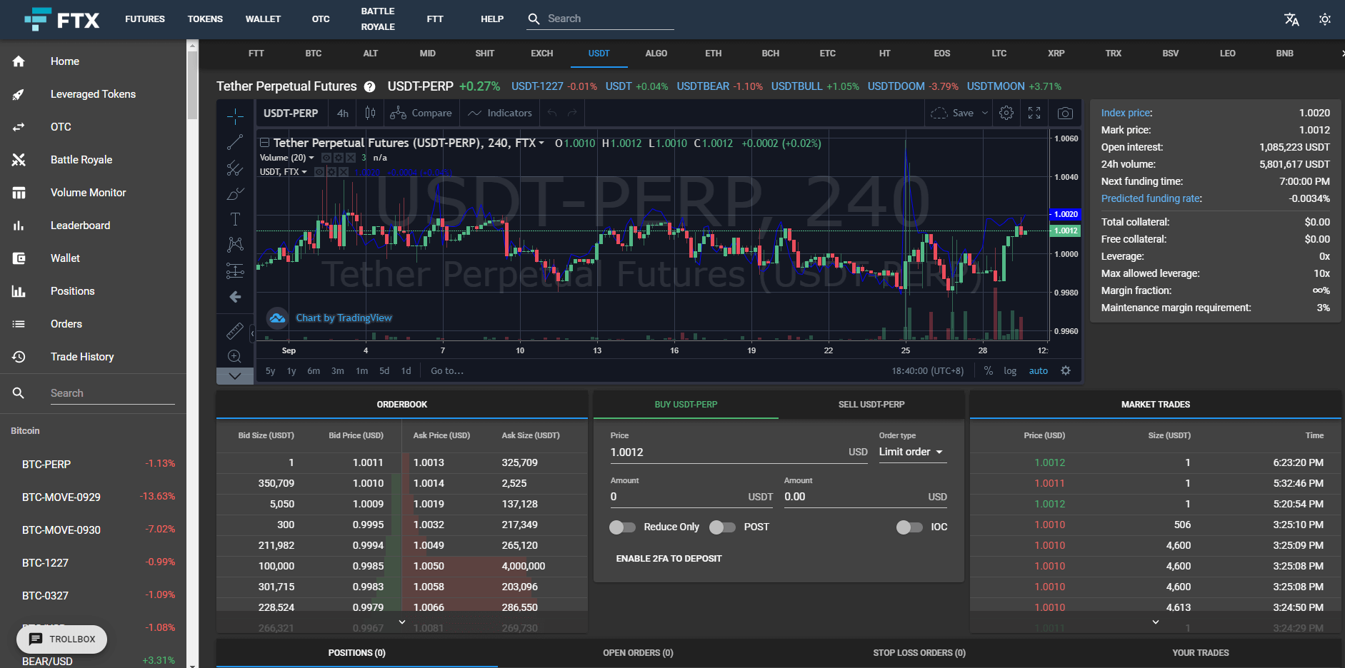Toggle log scale on chart

[1010, 370]
